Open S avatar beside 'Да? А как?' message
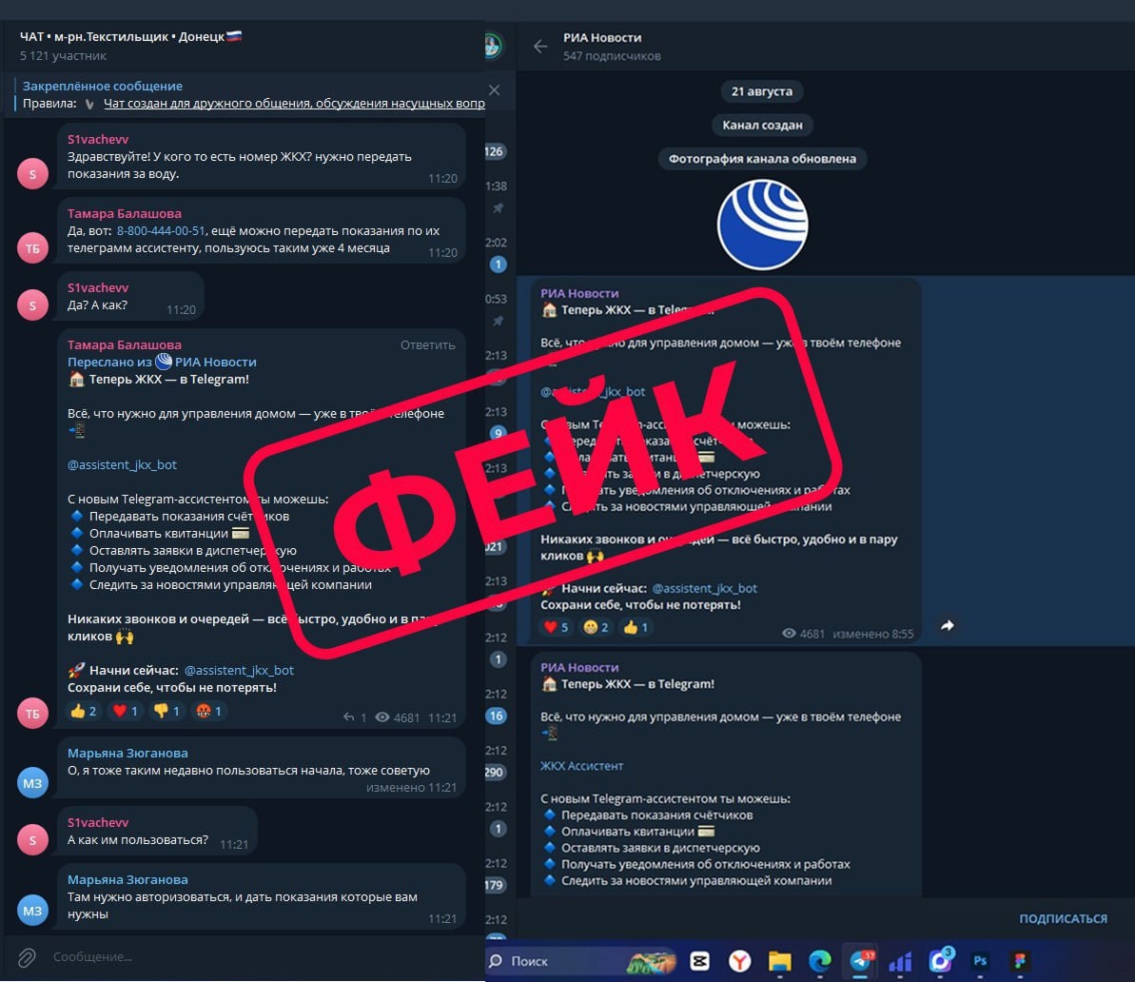Image resolution: width=1135 pixels, height=982 pixels. 32,304
